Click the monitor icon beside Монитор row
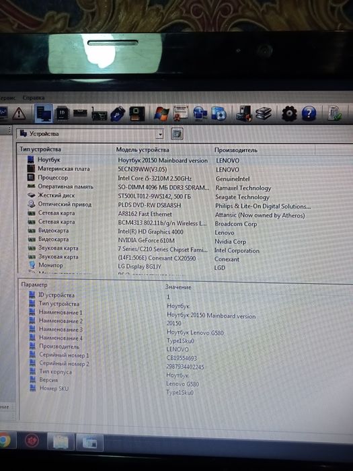This screenshot has width=353, height=471. 32,265
